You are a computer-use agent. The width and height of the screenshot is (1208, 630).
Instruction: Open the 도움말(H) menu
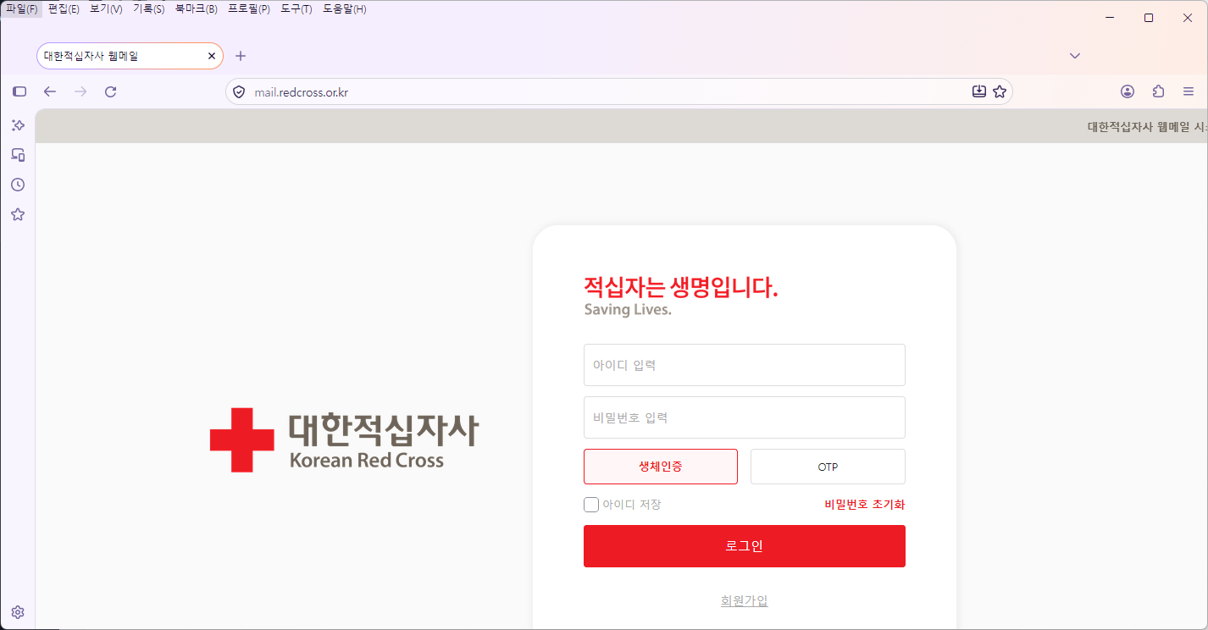coord(345,9)
